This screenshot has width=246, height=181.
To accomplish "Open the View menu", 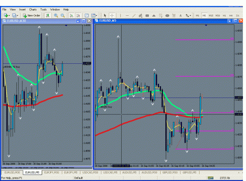I will pos(13,9).
